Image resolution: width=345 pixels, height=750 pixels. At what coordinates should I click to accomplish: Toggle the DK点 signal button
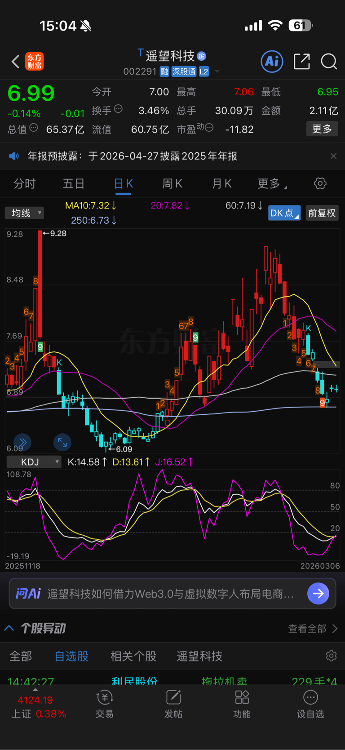coord(284,213)
